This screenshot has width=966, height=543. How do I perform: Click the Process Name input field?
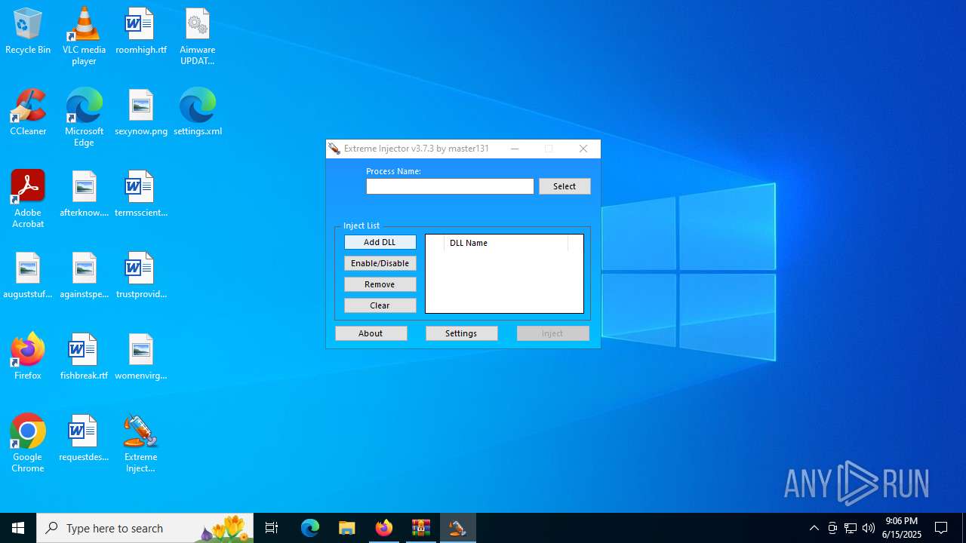pos(450,186)
